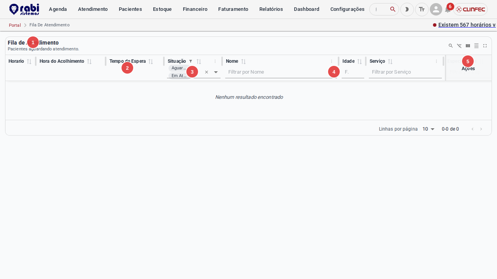This screenshot has height=279, width=497.
Task: Hide table filters with crossed-filter icon
Action: click(459, 46)
